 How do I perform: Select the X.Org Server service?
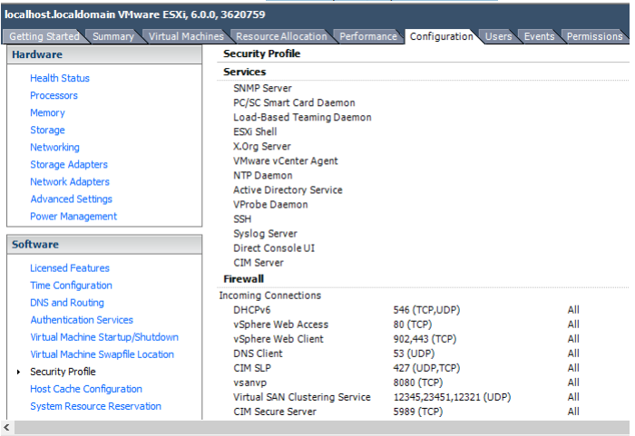262,147
